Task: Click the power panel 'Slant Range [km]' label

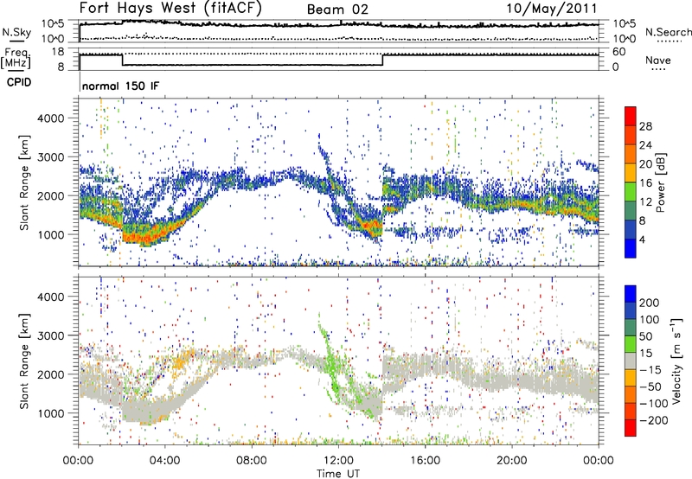Action: 24,182
